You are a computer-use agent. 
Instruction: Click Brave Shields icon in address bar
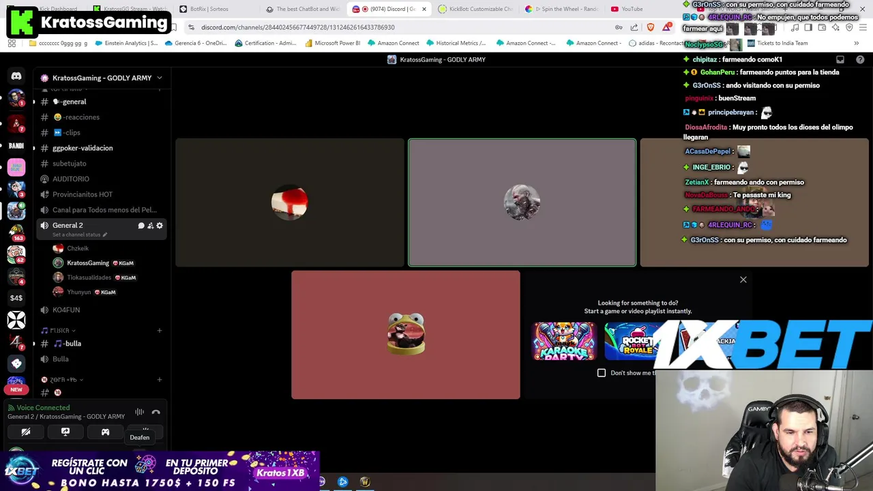[x=650, y=27]
